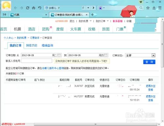The image size is (164, 126).
Task: Click the go arrow next to the address bar
Action: (93, 8)
